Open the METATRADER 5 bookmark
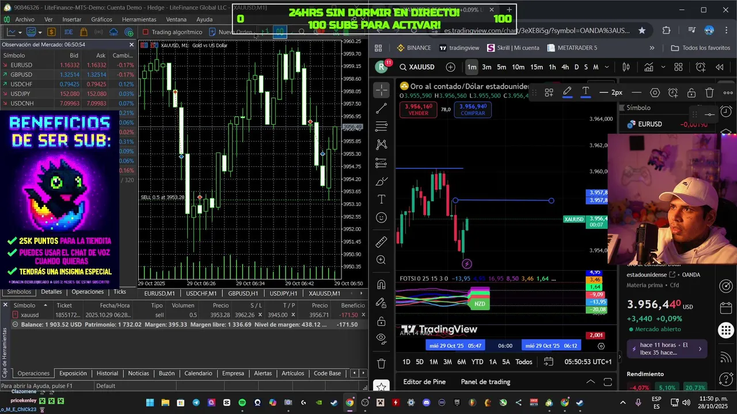Viewport: 737px width, 414px height. [572, 48]
